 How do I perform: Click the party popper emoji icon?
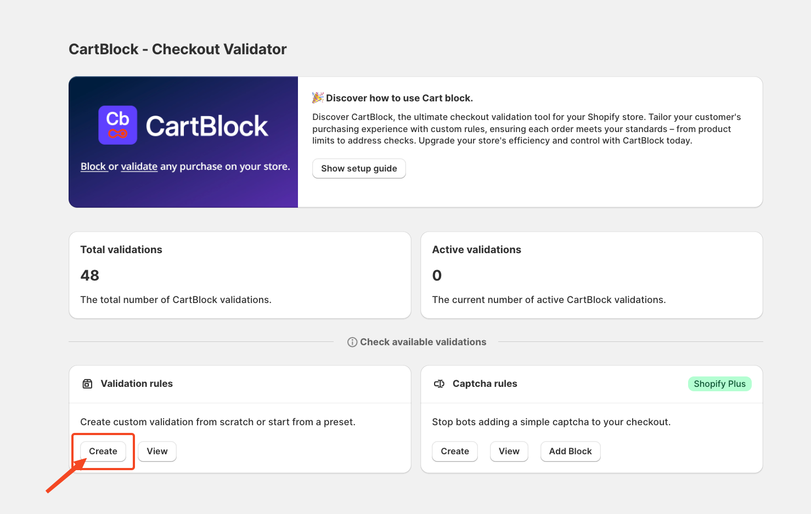(318, 98)
